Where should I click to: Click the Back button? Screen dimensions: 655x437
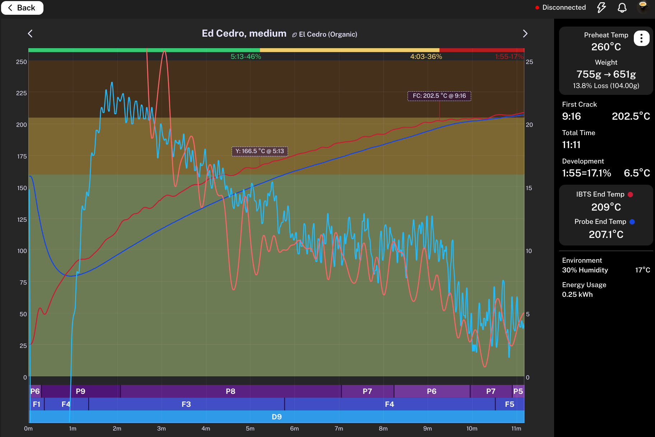[x=22, y=8]
